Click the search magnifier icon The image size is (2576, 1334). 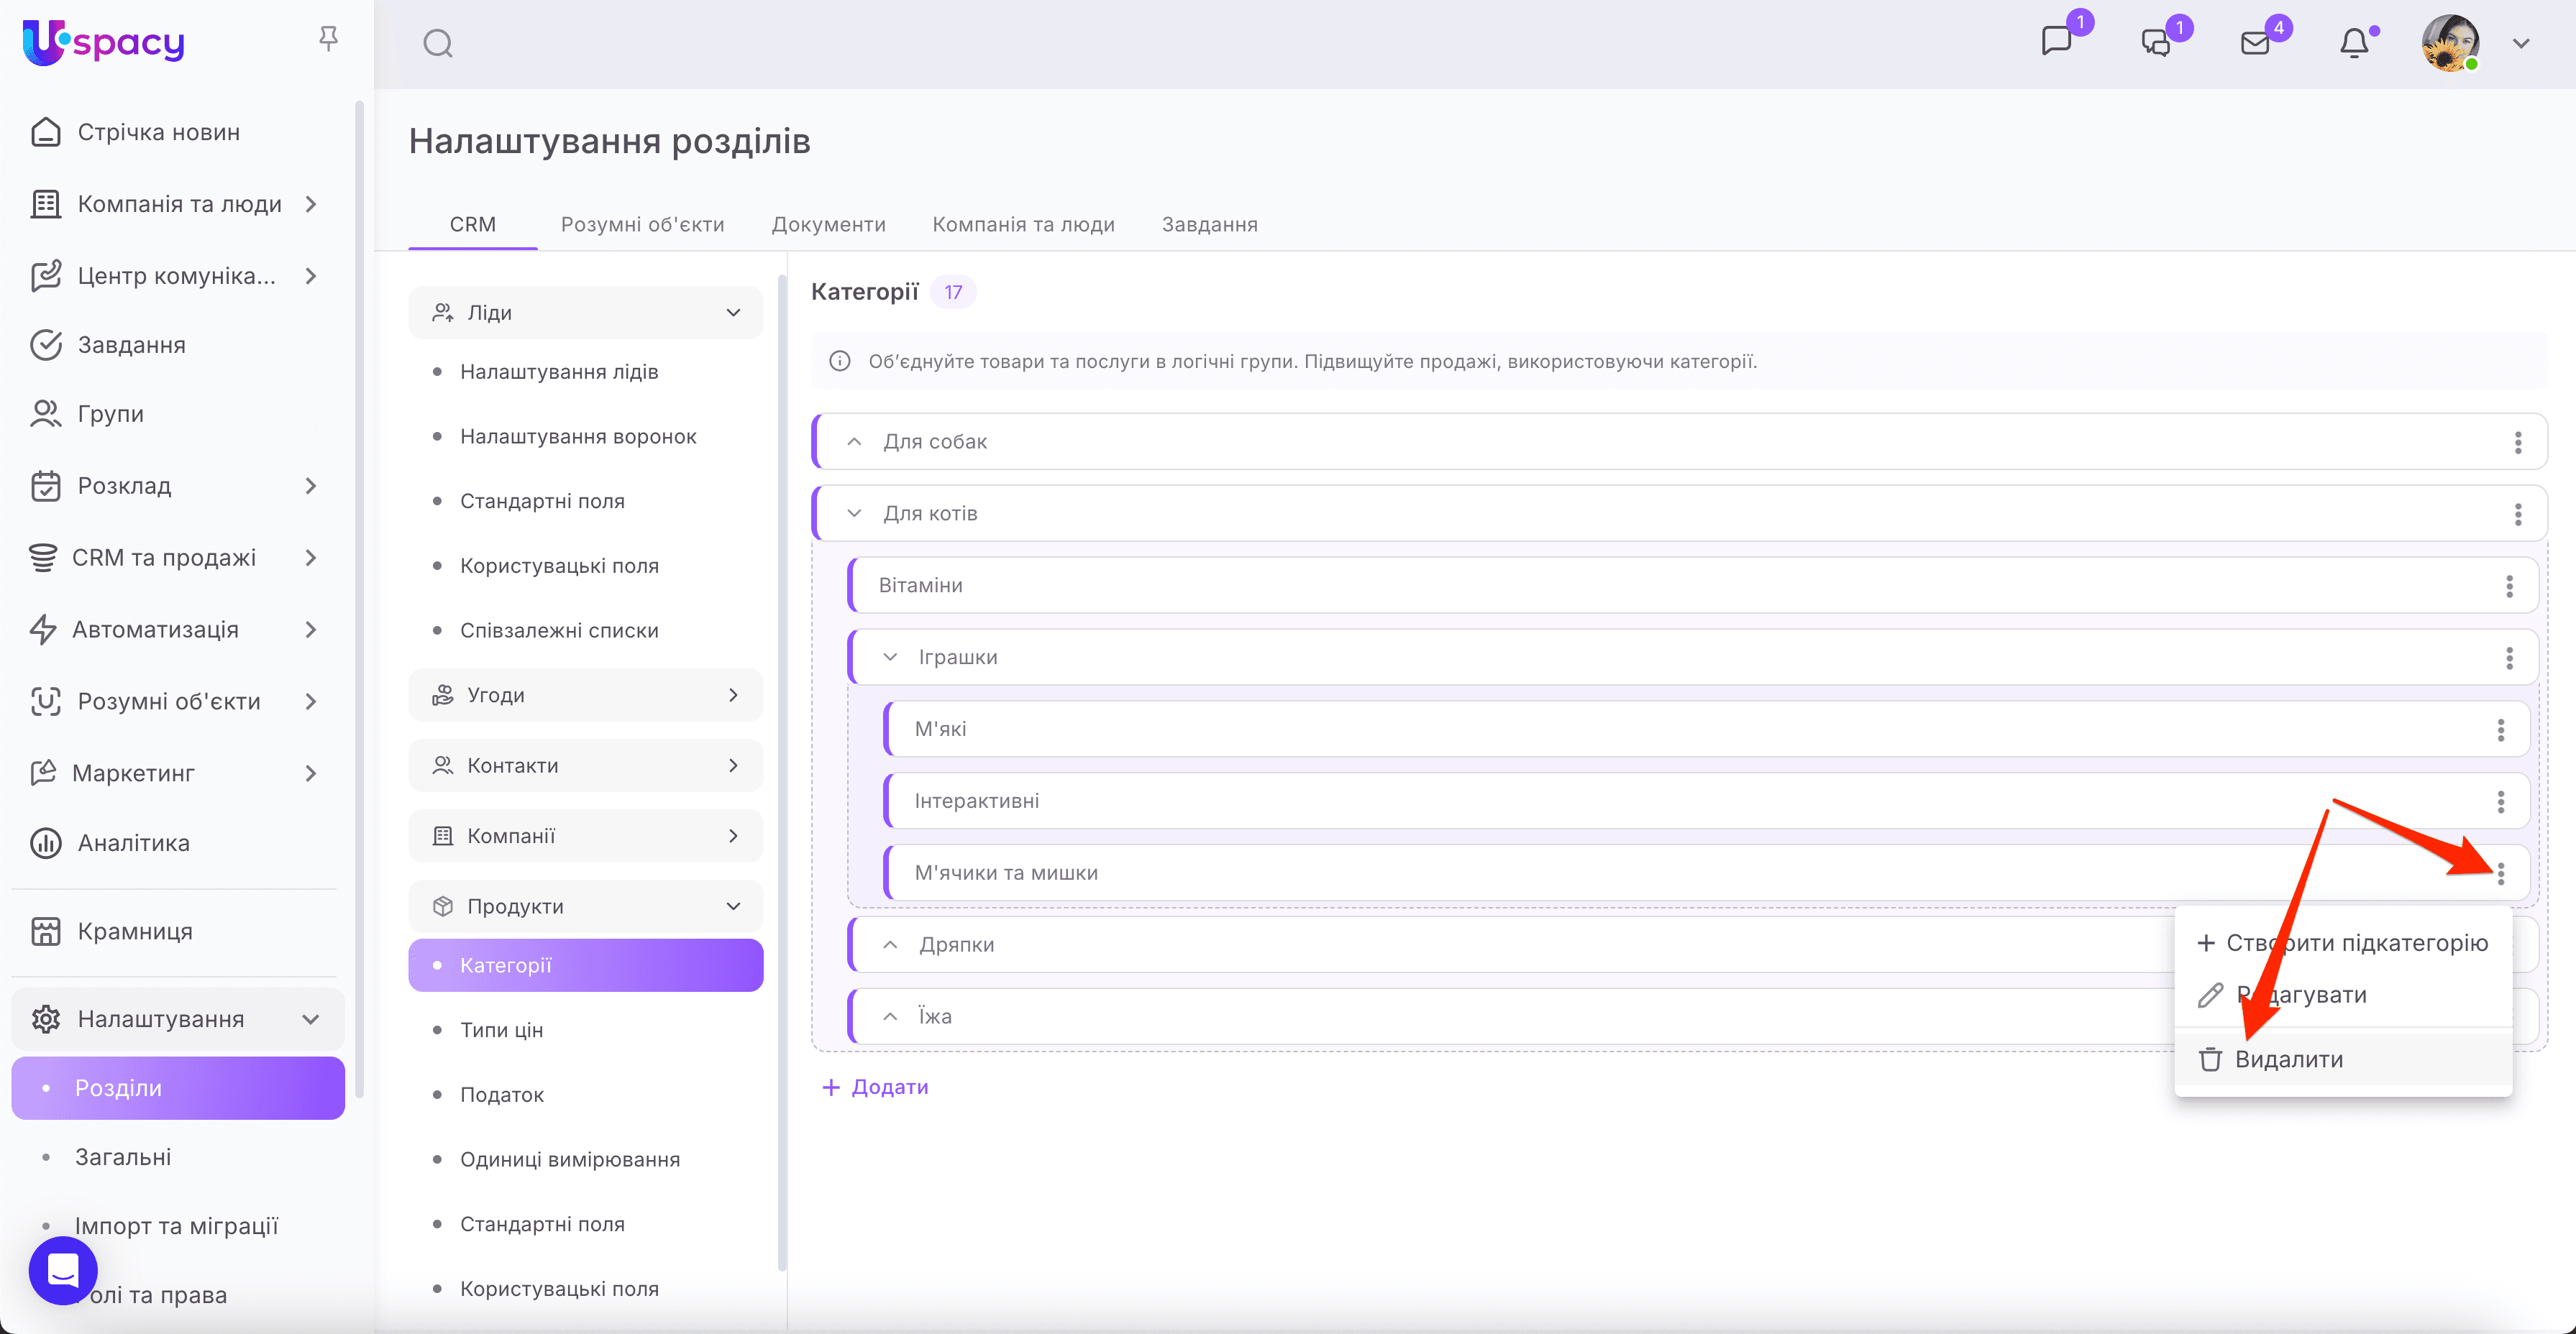(438, 44)
